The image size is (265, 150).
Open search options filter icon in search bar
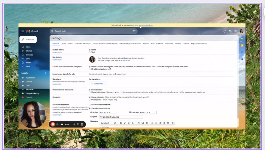click(x=134, y=31)
